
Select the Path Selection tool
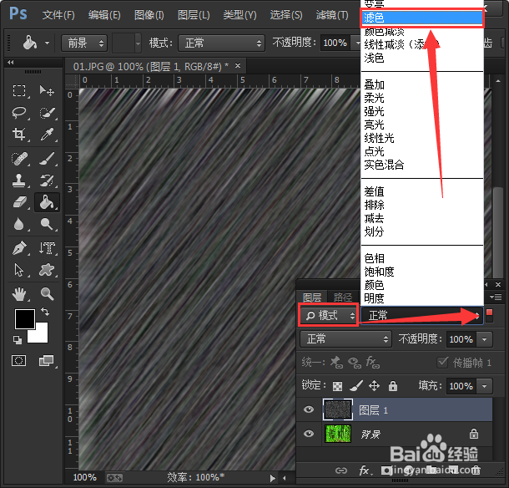coord(19,270)
